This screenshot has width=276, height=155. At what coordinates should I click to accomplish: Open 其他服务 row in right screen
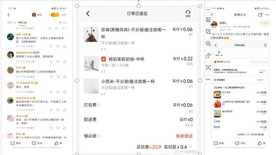[240, 80]
